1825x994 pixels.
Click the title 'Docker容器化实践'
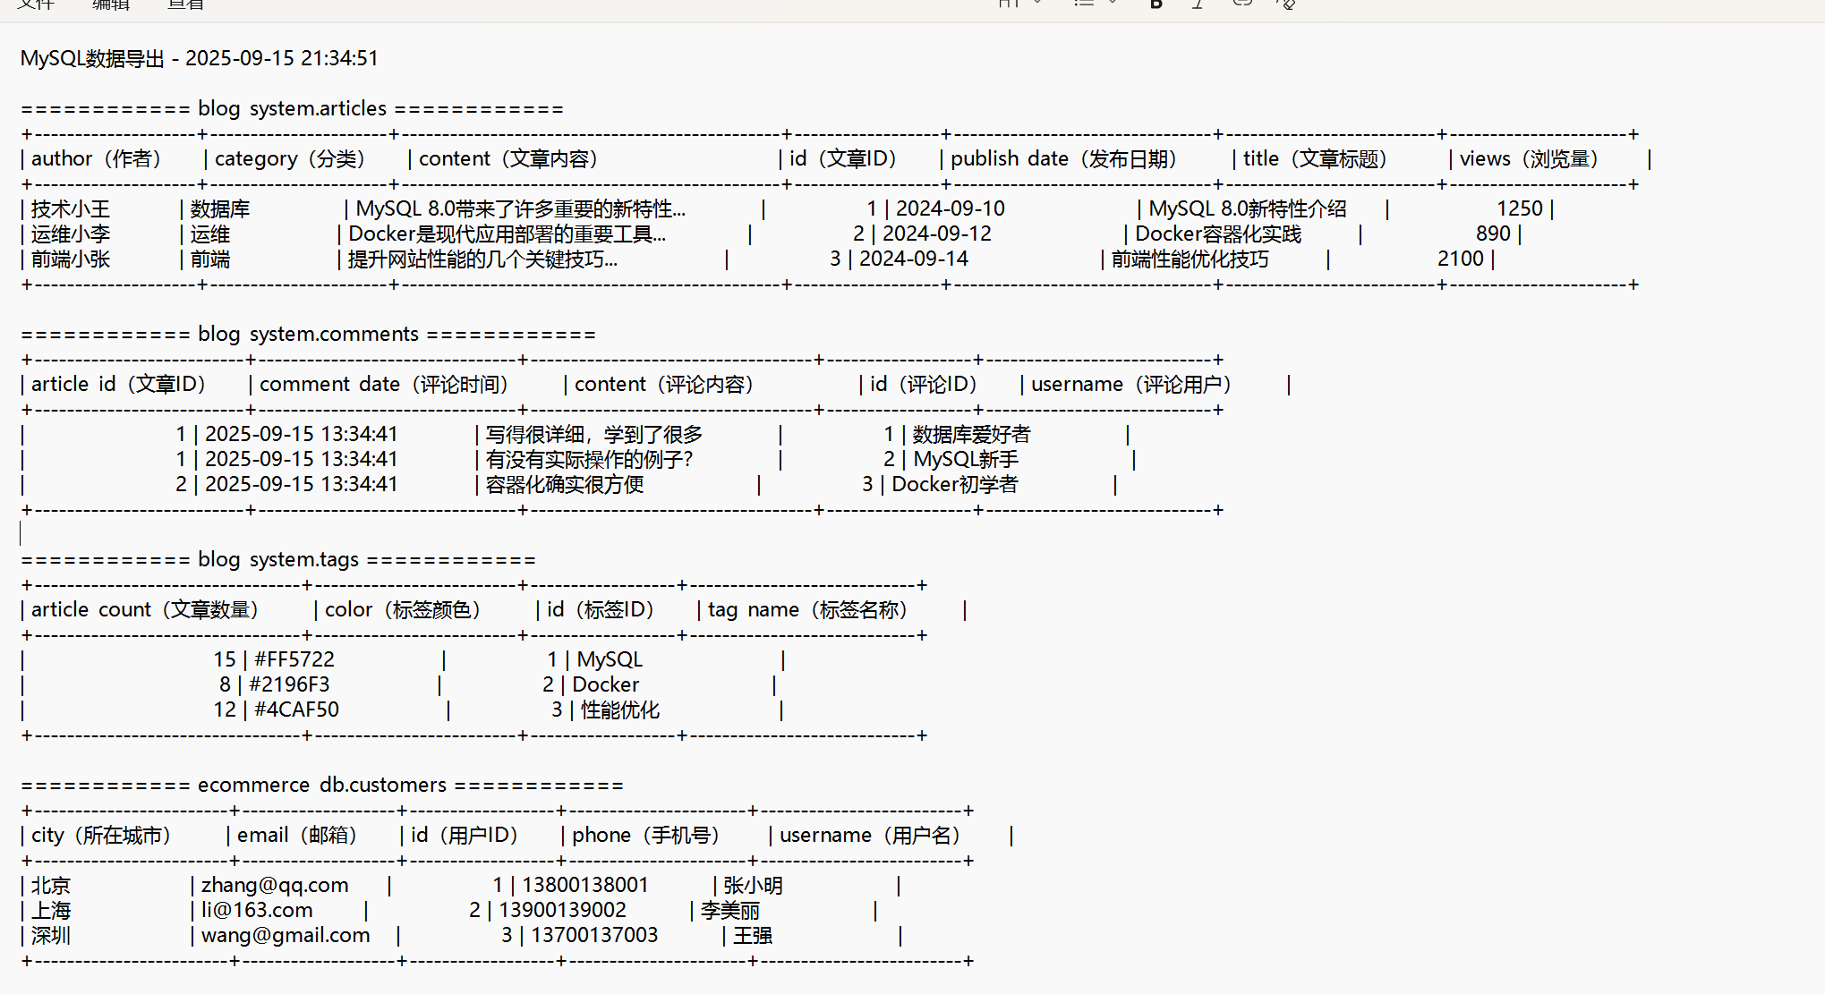point(1218,234)
